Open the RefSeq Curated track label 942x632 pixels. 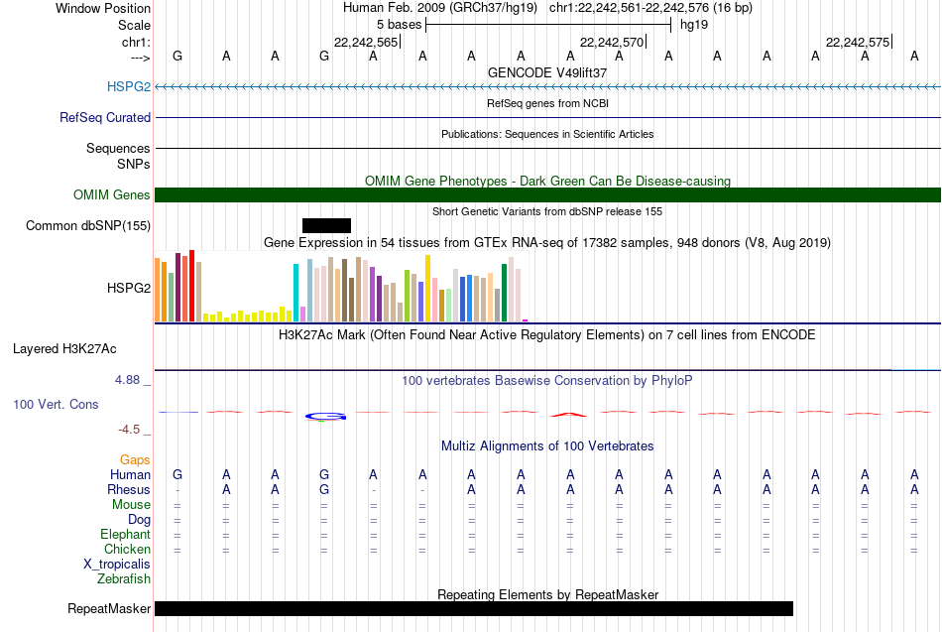(x=104, y=117)
